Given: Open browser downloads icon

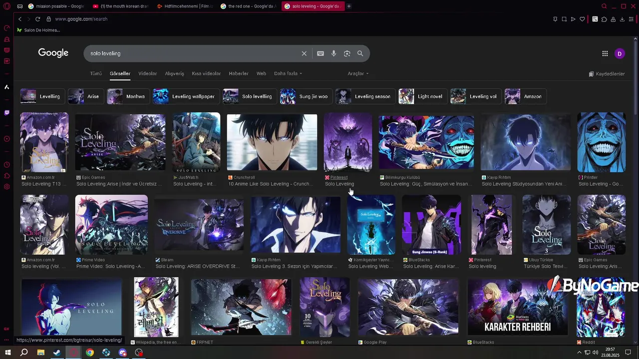Looking at the screenshot, I should click(622, 19).
